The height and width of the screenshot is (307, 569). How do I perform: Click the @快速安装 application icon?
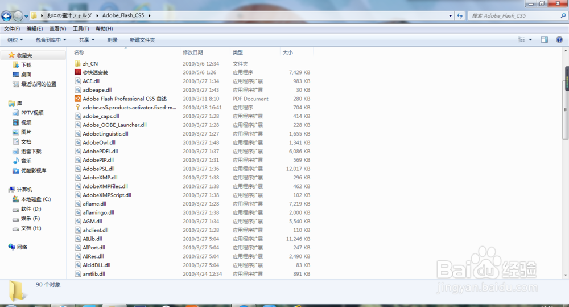[77, 72]
